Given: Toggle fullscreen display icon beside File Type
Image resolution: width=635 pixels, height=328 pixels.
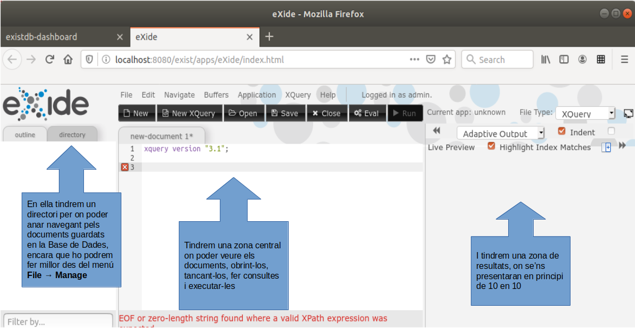Looking at the screenshot, I should tap(628, 113).
